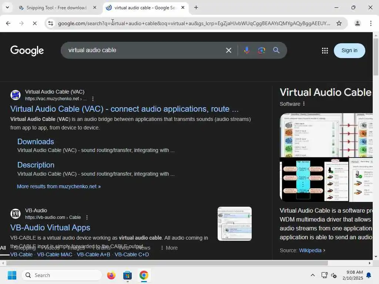This screenshot has width=379, height=284.
Task: Switch to the Snipping Tool tab
Action: click(57, 8)
